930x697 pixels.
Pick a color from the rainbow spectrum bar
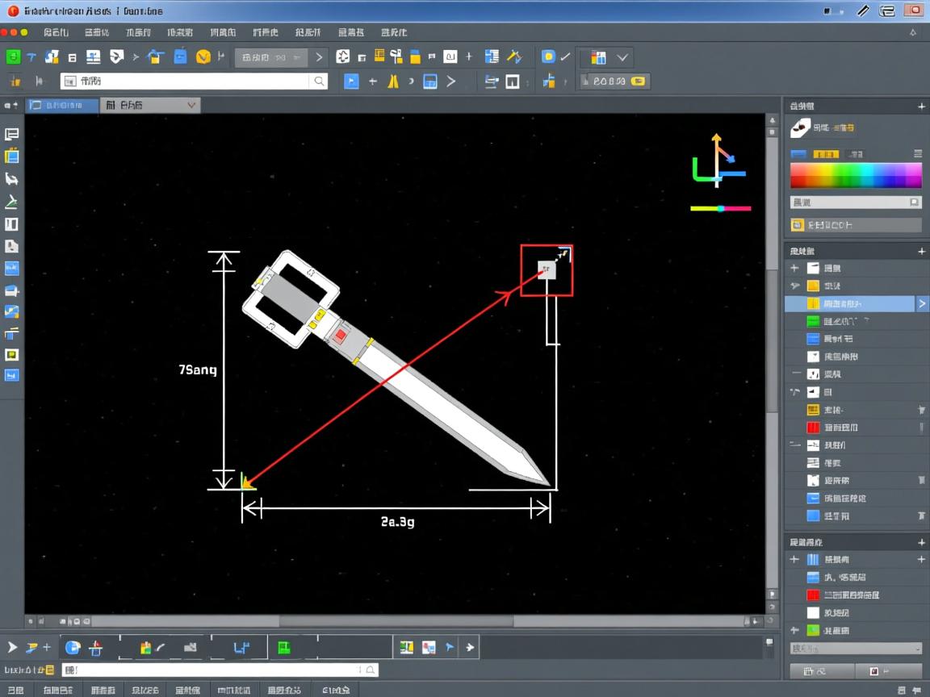pos(855,175)
